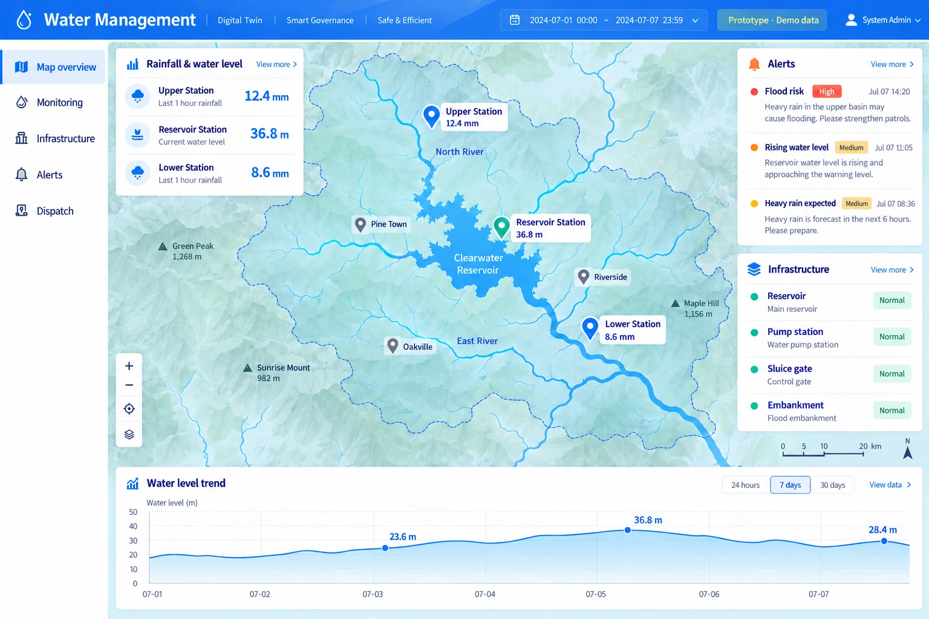Open View more in Rainfall & water level
This screenshot has height=619, width=929.
point(276,64)
